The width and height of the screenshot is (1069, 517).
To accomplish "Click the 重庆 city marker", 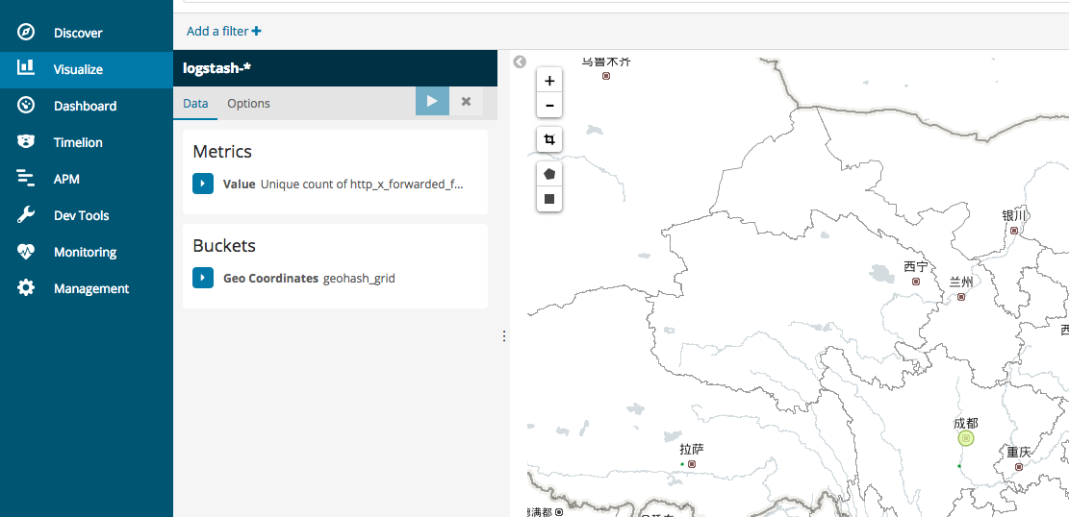I will tap(1019, 467).
